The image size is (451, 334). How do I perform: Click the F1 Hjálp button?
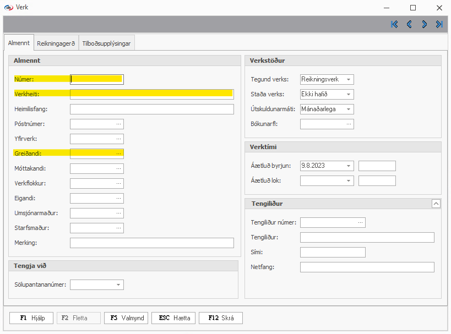31,318
